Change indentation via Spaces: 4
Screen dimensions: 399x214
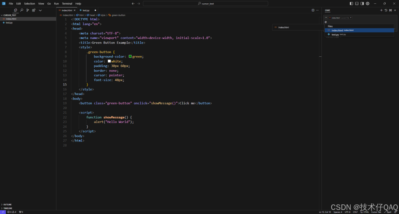338,212
